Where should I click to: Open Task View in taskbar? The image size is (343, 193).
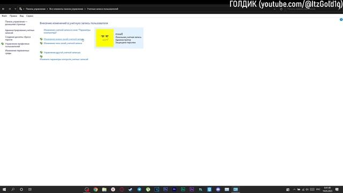(30, 189)
